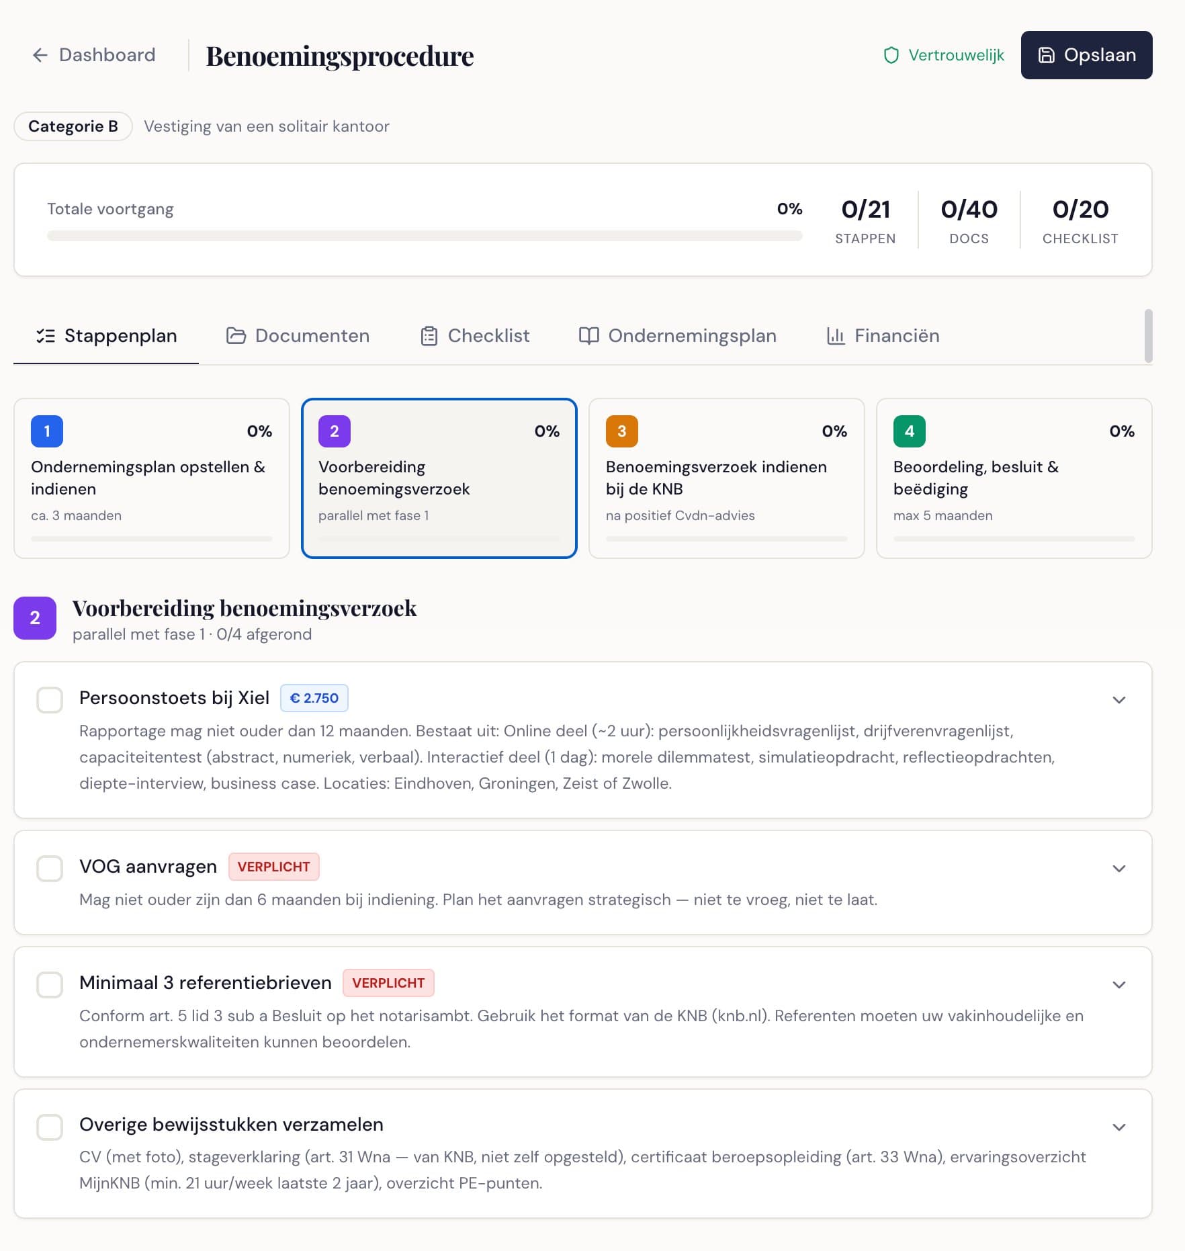Tick the checkbox for Minimaal 3 referentiebrieven
Image resolution: width=1185 pixels, height=1251 pixels.
[49, 985]
